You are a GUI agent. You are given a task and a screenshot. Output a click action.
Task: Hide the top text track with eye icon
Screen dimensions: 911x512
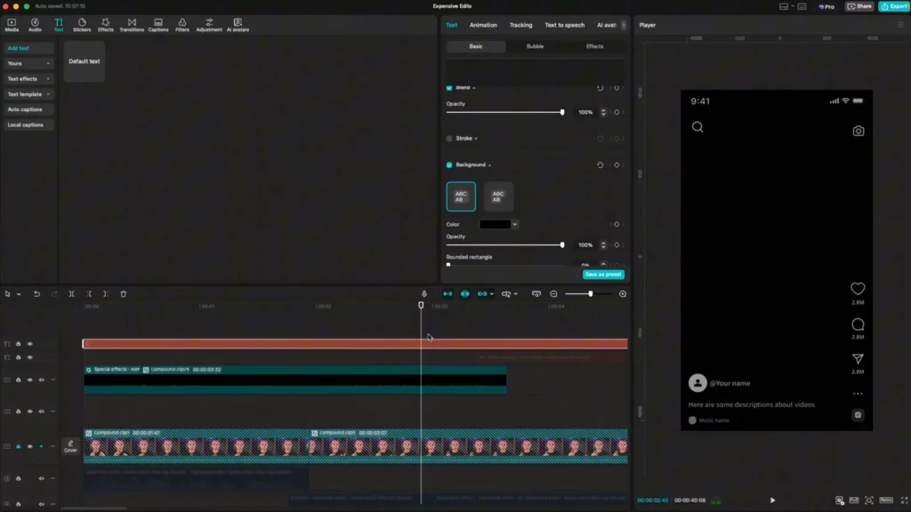[x=29, y=344]
